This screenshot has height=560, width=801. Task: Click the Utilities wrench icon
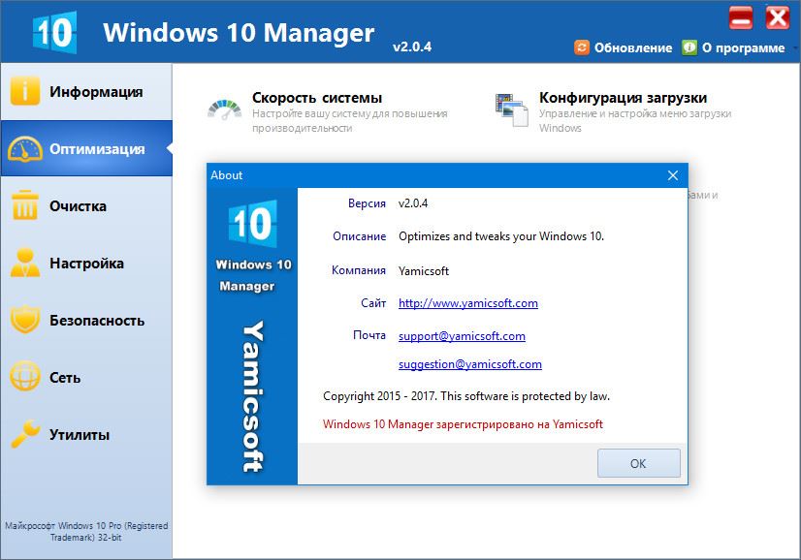click(24, 434)
